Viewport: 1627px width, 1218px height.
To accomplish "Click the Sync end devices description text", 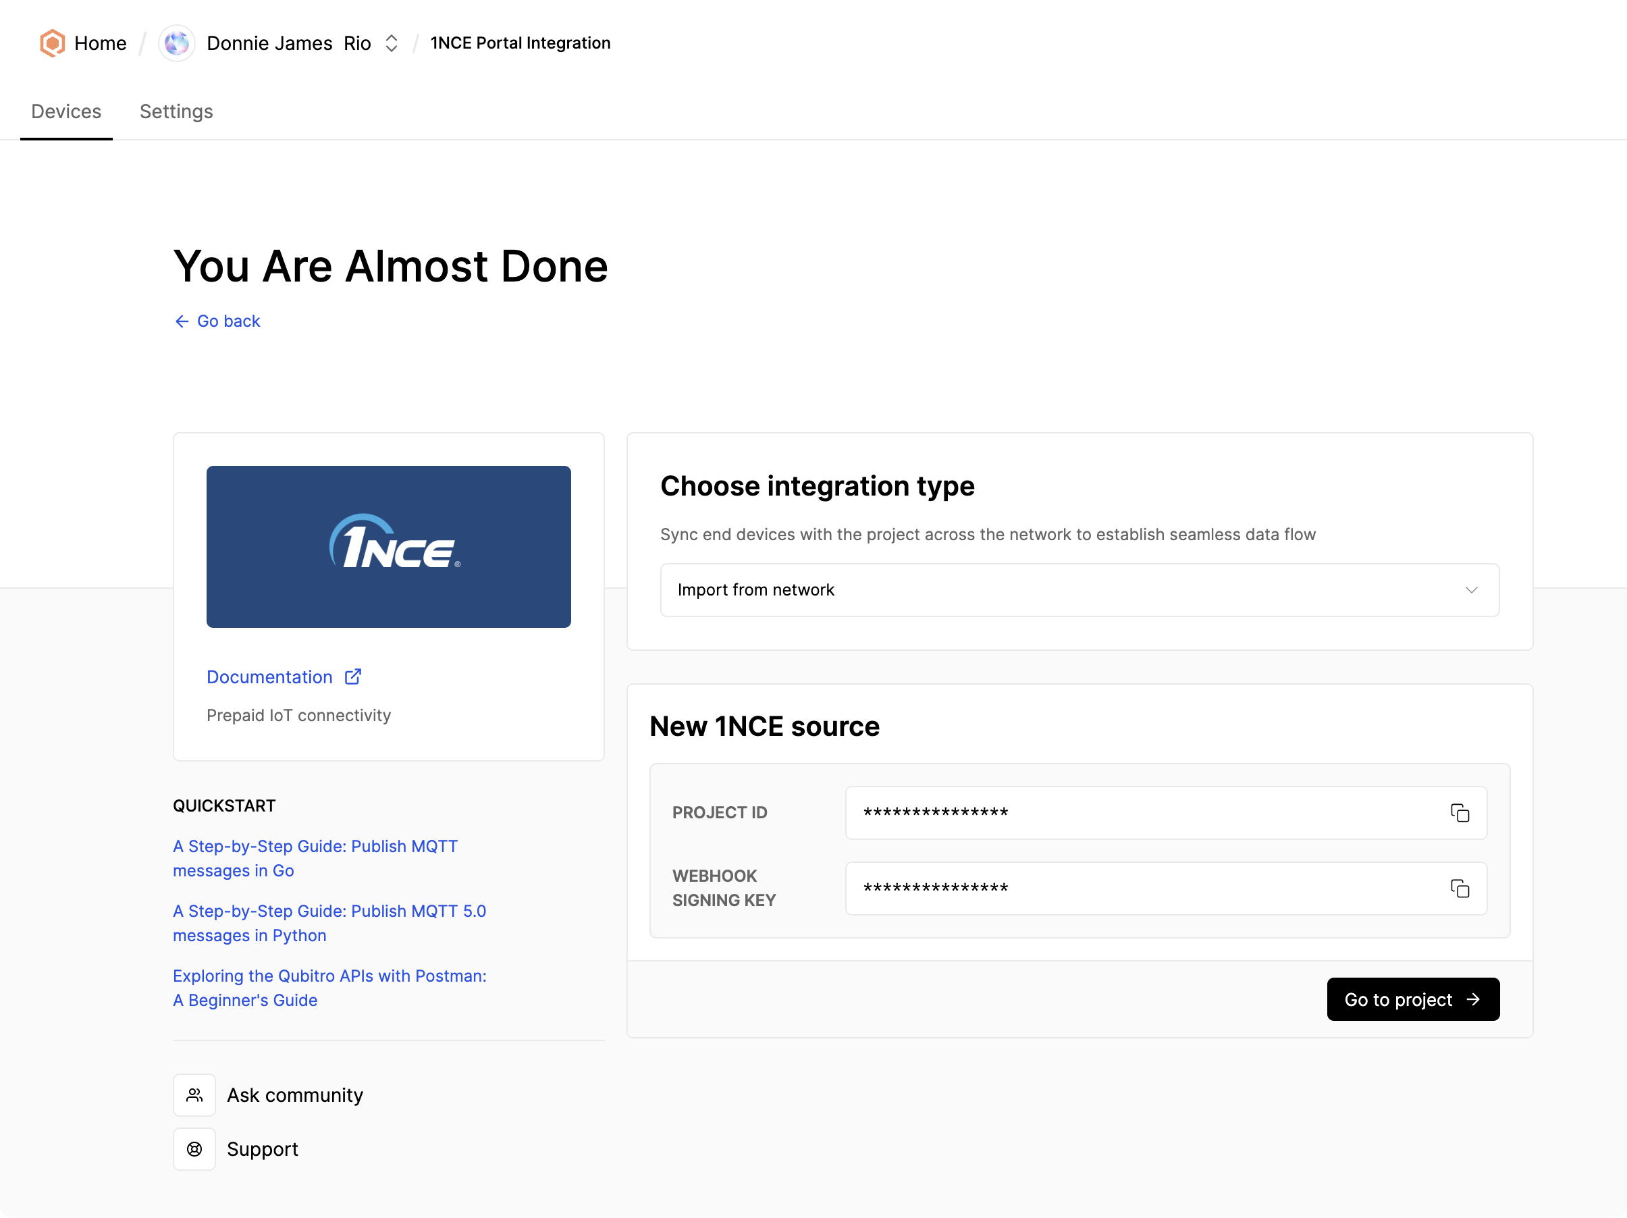I will click(988, 535).
